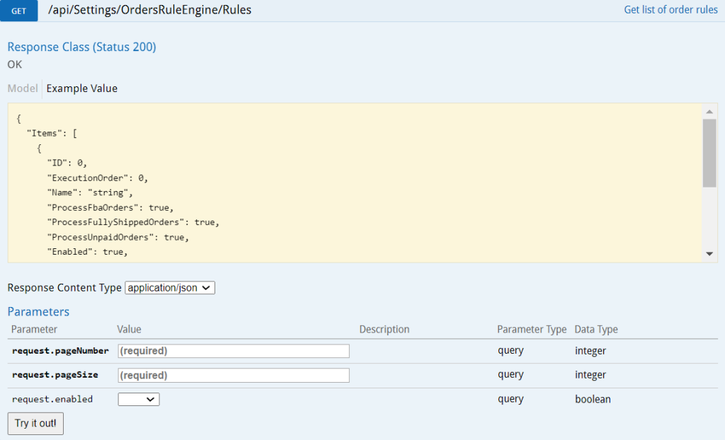Image resolution: width=725 pixels, height=440 pixels.
Task: Select the Parameters section heading
Action: pos(38,311)
